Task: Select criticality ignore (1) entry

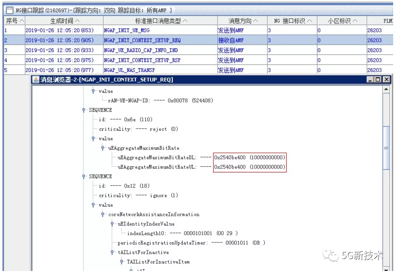Action: tap(139, 196)
